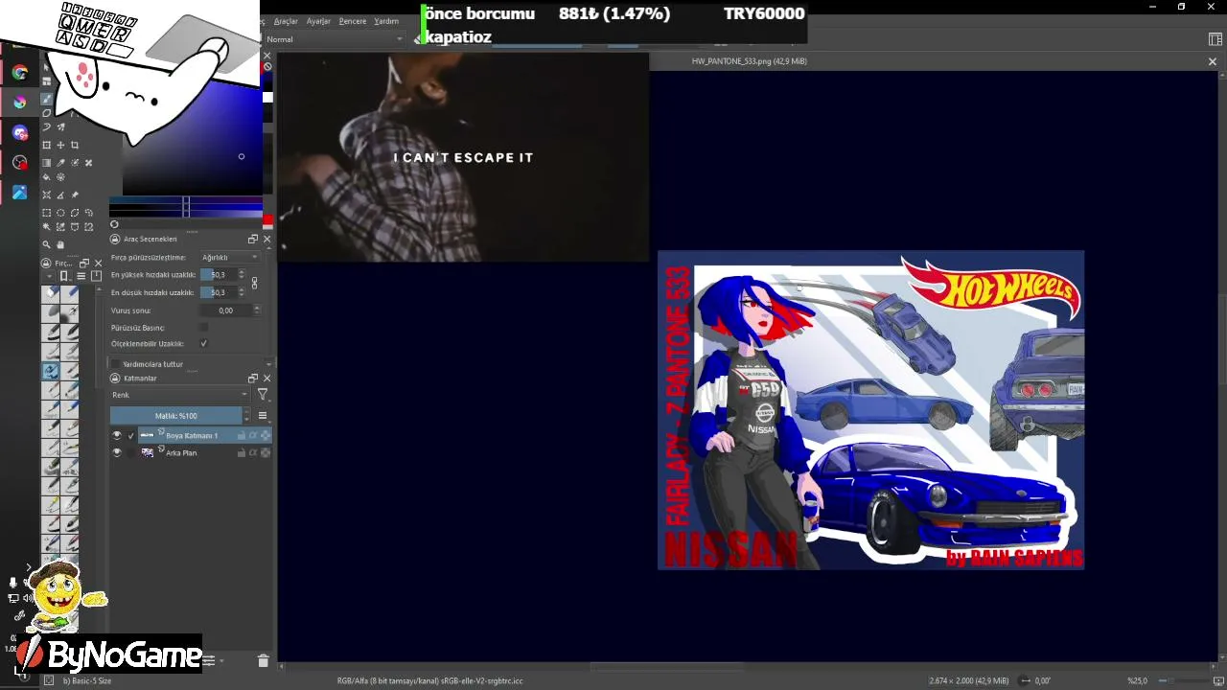Lock the Katmanlar docker
Viewport: 1227px width, 690px height.
(x=114, y=379)
